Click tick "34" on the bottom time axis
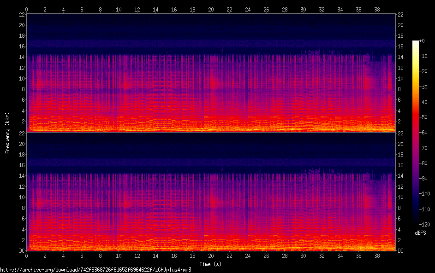 tap(340, 256)
